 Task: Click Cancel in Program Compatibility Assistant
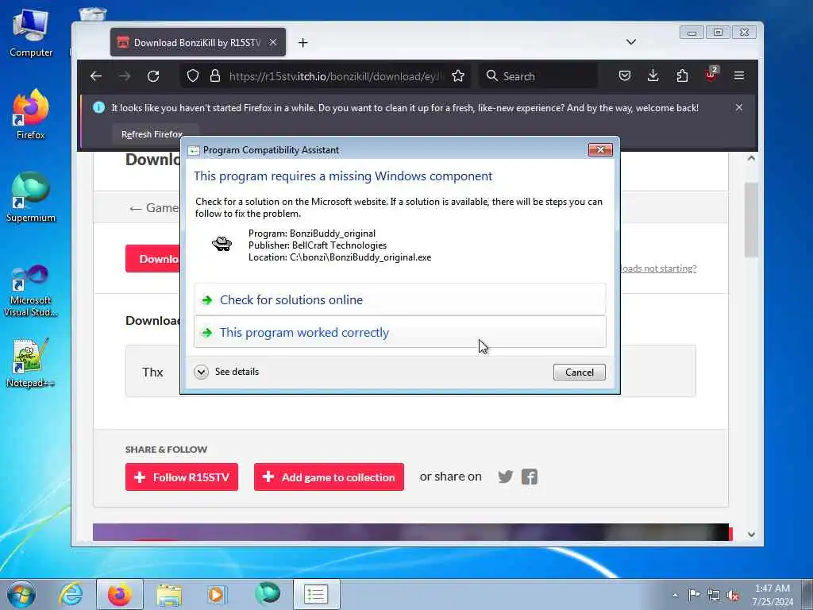[579, 372]
